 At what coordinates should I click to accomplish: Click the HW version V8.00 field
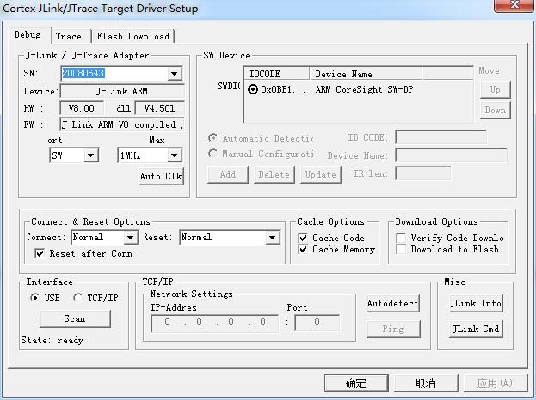point(82,108)
